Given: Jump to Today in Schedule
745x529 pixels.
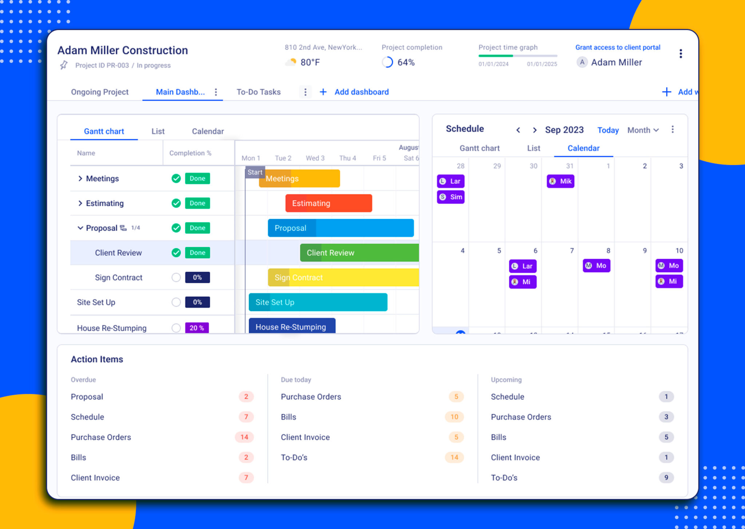Looking at the screenshot, I should [x=608, y=130].
